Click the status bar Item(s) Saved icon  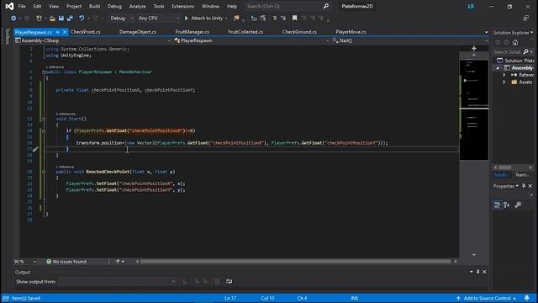point(6,298)
